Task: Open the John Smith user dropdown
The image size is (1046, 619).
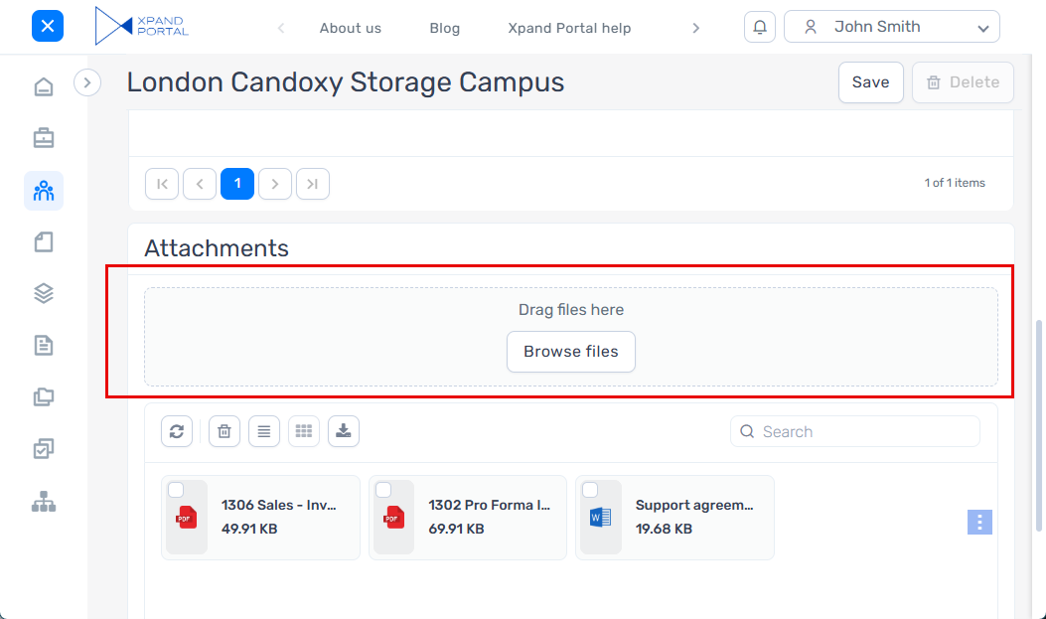Action: 891,27
